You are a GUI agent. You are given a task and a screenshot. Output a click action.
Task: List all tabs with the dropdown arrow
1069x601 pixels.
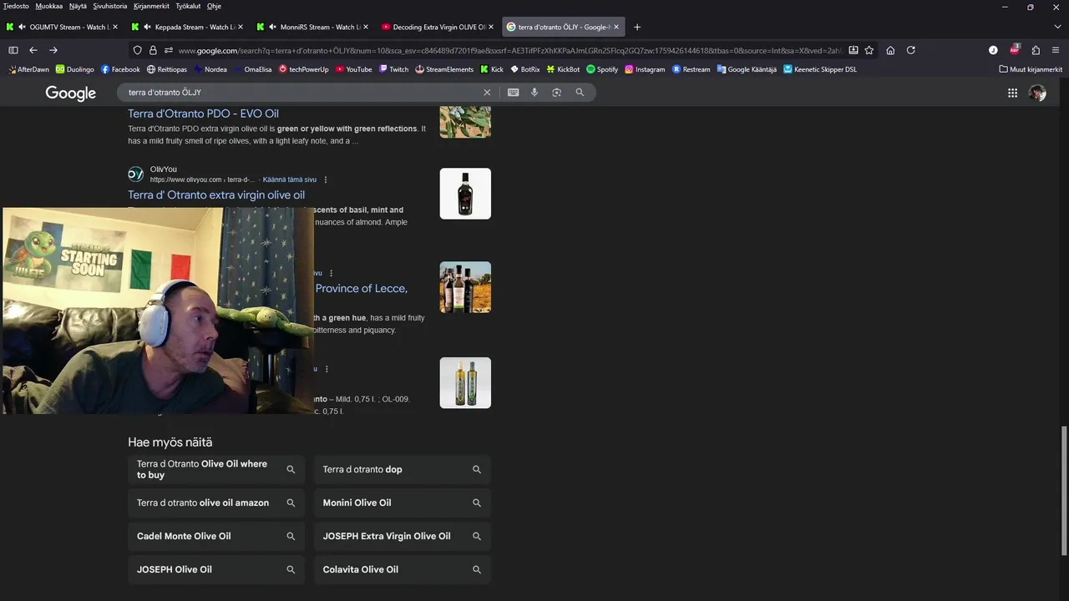click(1056, 27)
